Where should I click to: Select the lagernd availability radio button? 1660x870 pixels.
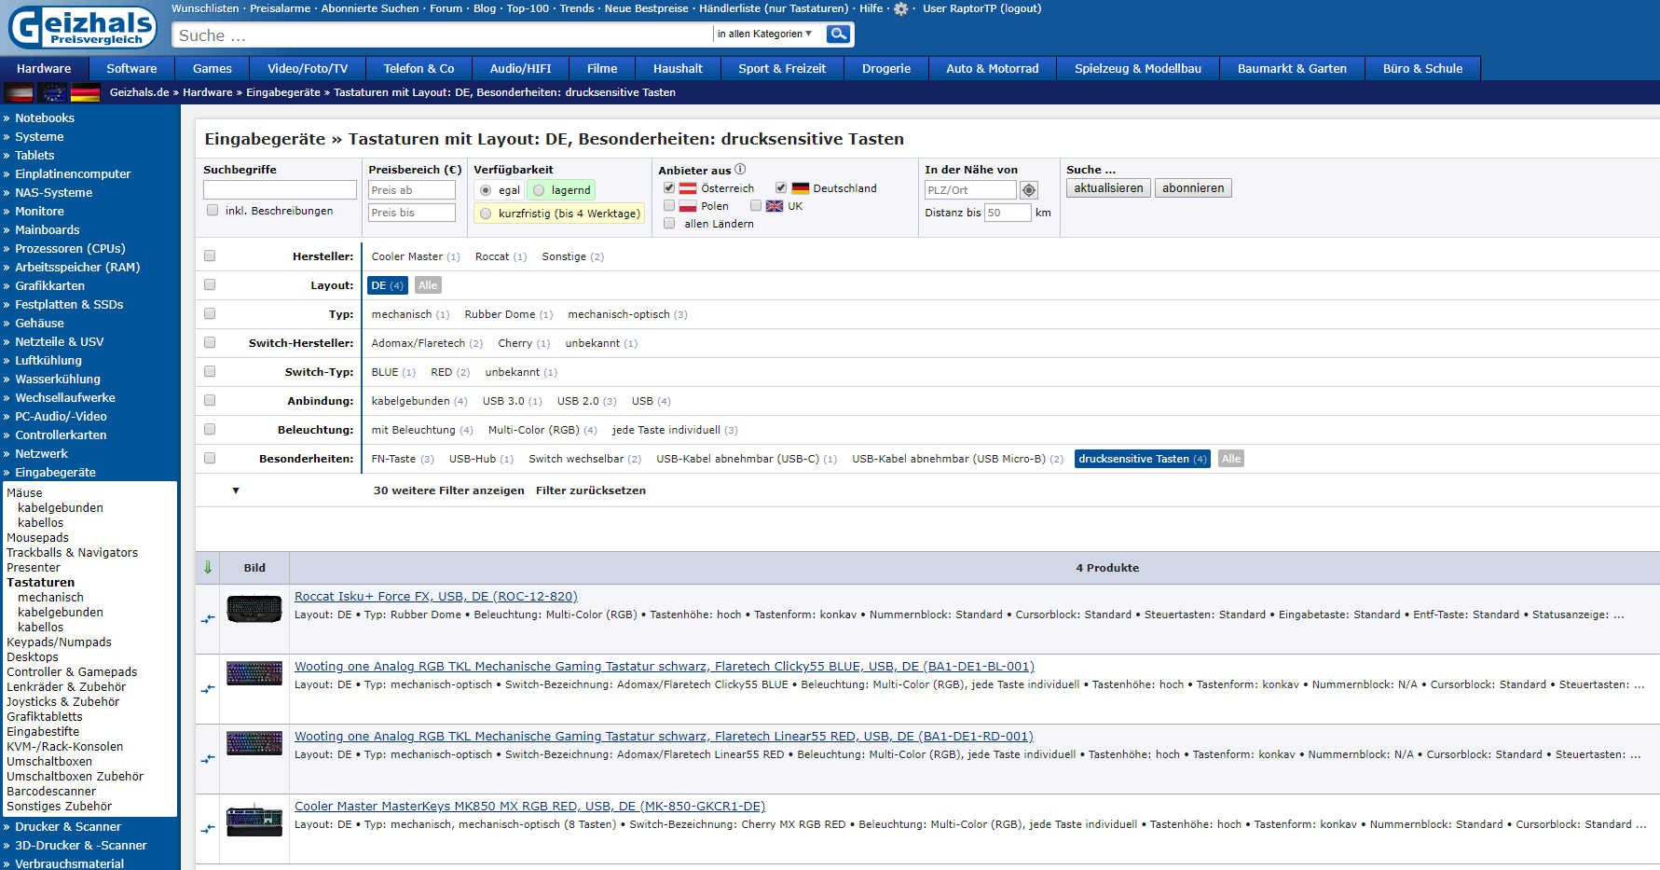click(539, 190)
